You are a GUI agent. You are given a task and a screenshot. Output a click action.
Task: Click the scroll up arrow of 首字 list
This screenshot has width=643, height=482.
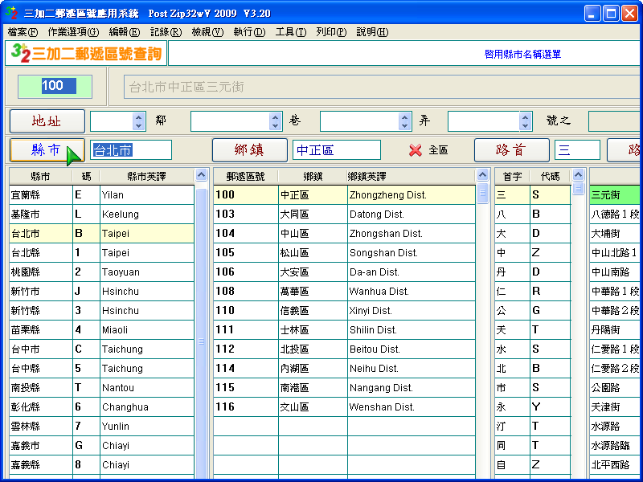pyautogui.click(x=578, y=175)
